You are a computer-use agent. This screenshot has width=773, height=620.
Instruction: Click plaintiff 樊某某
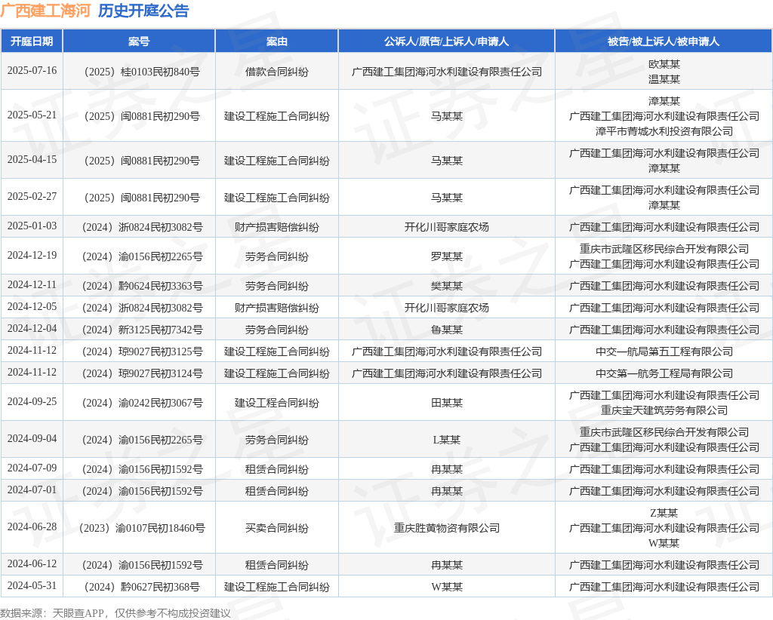(447, 286)
